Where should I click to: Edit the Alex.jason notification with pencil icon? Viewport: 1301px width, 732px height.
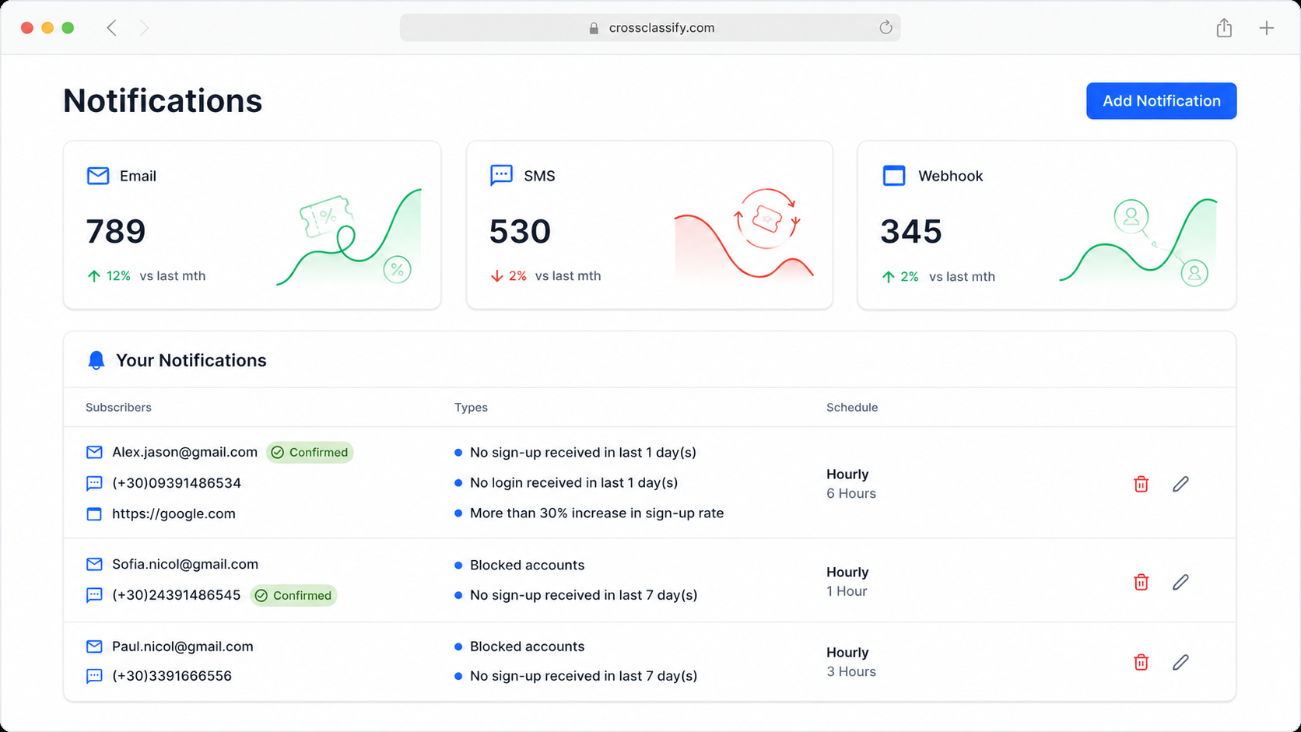pos(1180,484)
